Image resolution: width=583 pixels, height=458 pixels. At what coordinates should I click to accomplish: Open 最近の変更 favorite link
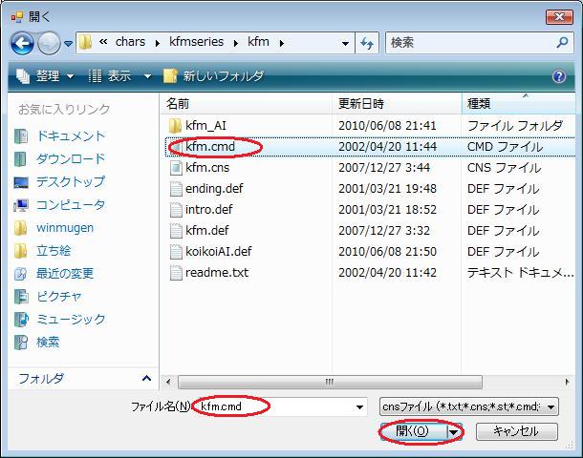[x=65, y=274]
